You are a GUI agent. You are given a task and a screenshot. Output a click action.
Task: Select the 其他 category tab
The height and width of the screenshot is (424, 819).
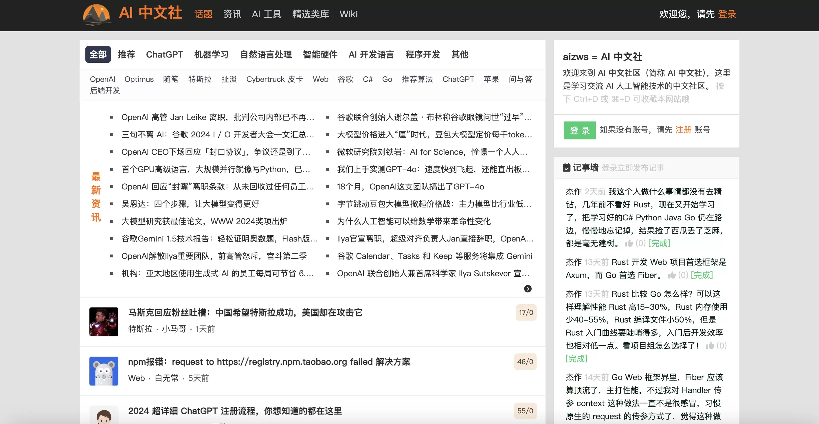point(460,54)
